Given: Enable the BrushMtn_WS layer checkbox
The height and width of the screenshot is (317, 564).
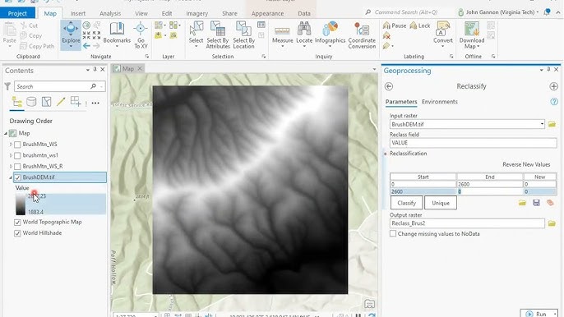Looking at the screenshot, I should tap(17, 145).
